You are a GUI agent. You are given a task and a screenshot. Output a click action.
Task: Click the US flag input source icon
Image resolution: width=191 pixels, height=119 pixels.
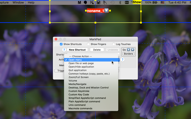tap(162, 2)
